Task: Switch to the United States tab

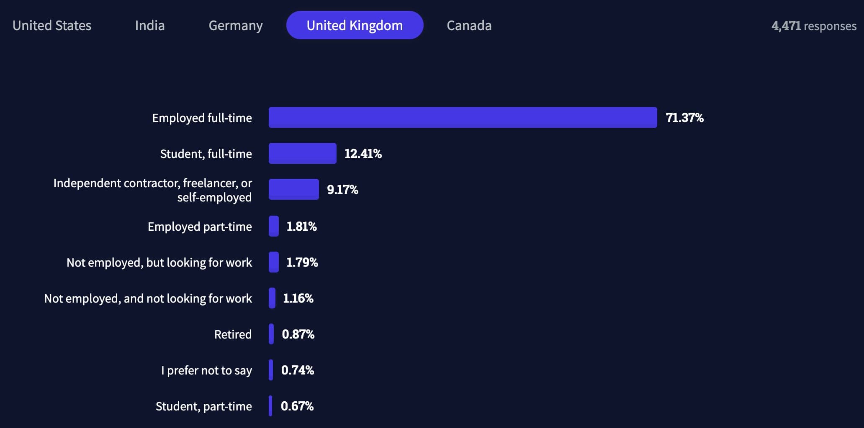Action: (52, 25)
